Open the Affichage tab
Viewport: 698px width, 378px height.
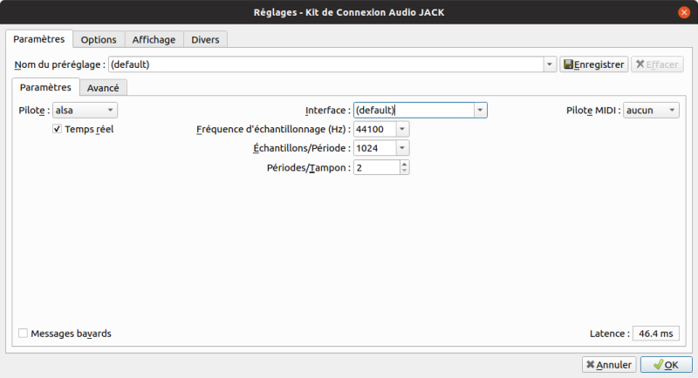click(x=154, y=40)
